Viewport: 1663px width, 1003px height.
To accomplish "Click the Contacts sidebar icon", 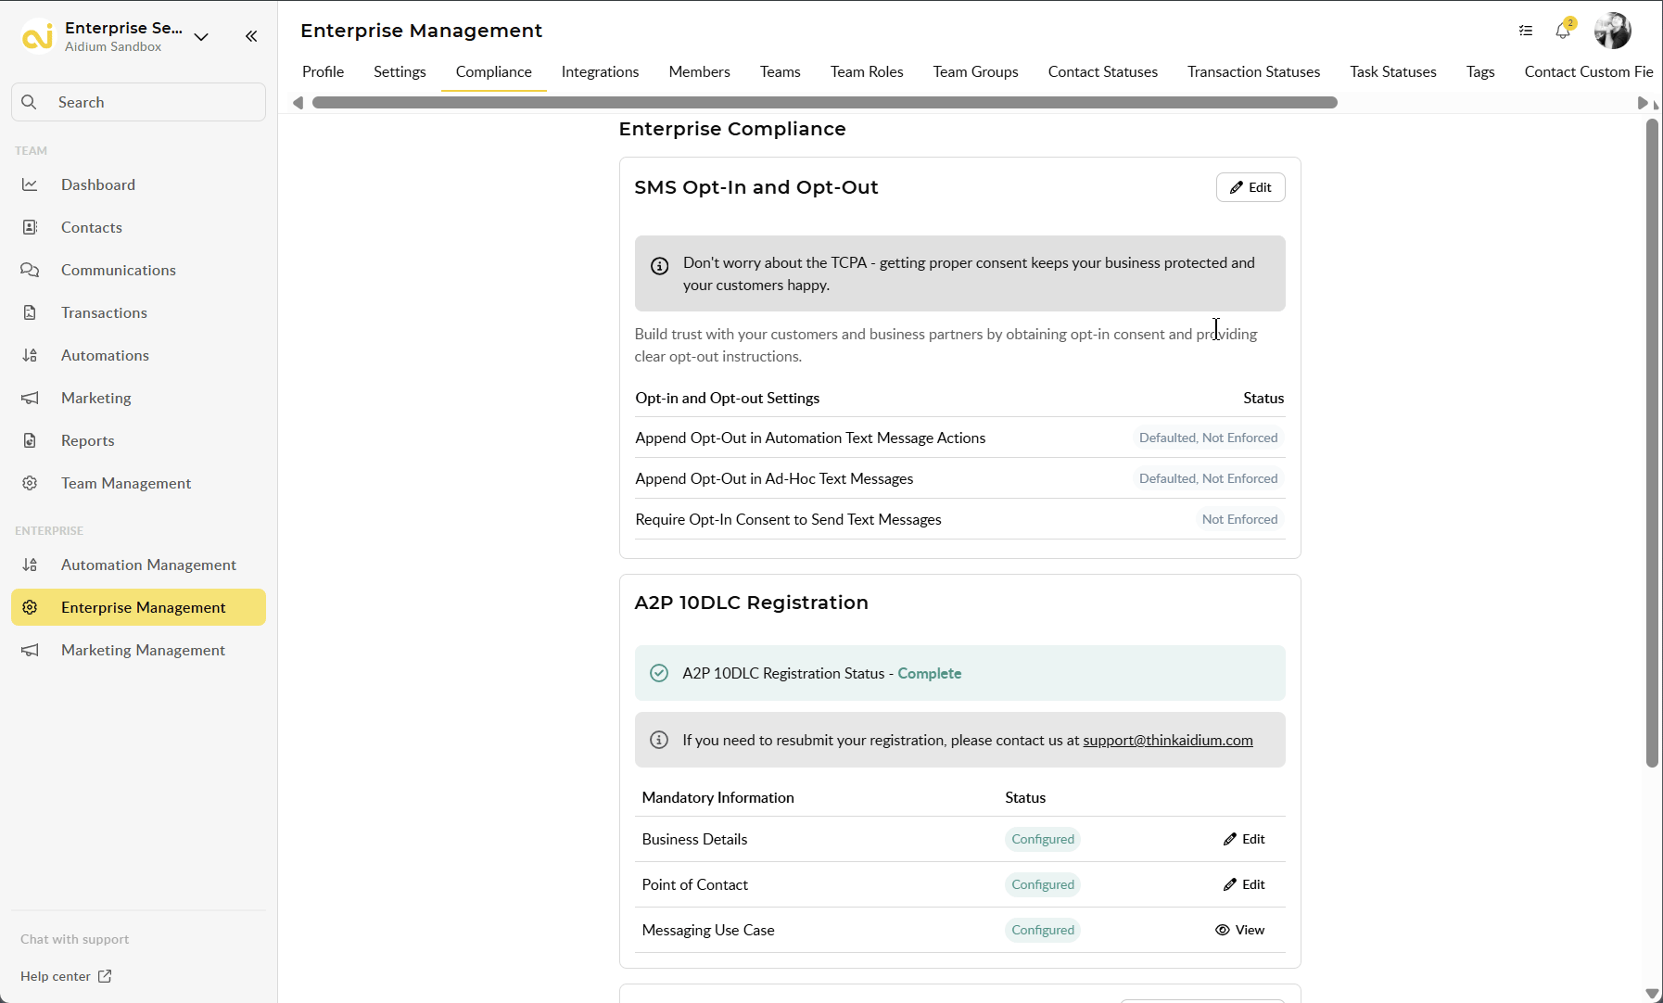I will (x=30, y=227).
